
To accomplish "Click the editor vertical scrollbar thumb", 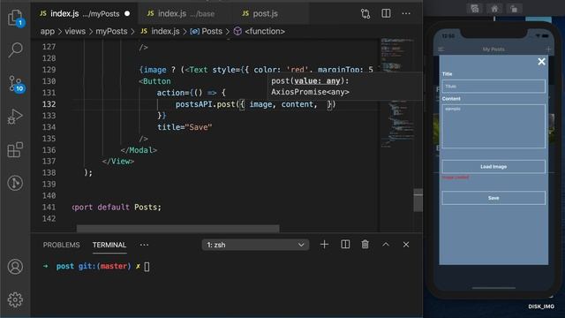I will coord(418,201).
